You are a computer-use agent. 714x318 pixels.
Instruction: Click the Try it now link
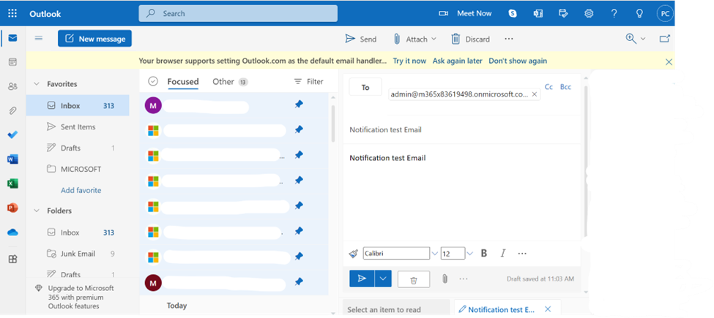[x=409, y=61]
